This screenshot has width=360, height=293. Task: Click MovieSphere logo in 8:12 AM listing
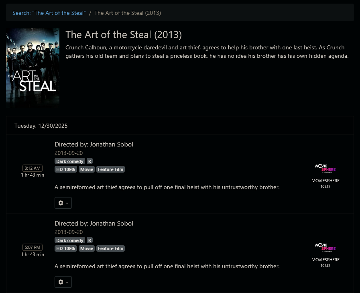click(325, 168)
